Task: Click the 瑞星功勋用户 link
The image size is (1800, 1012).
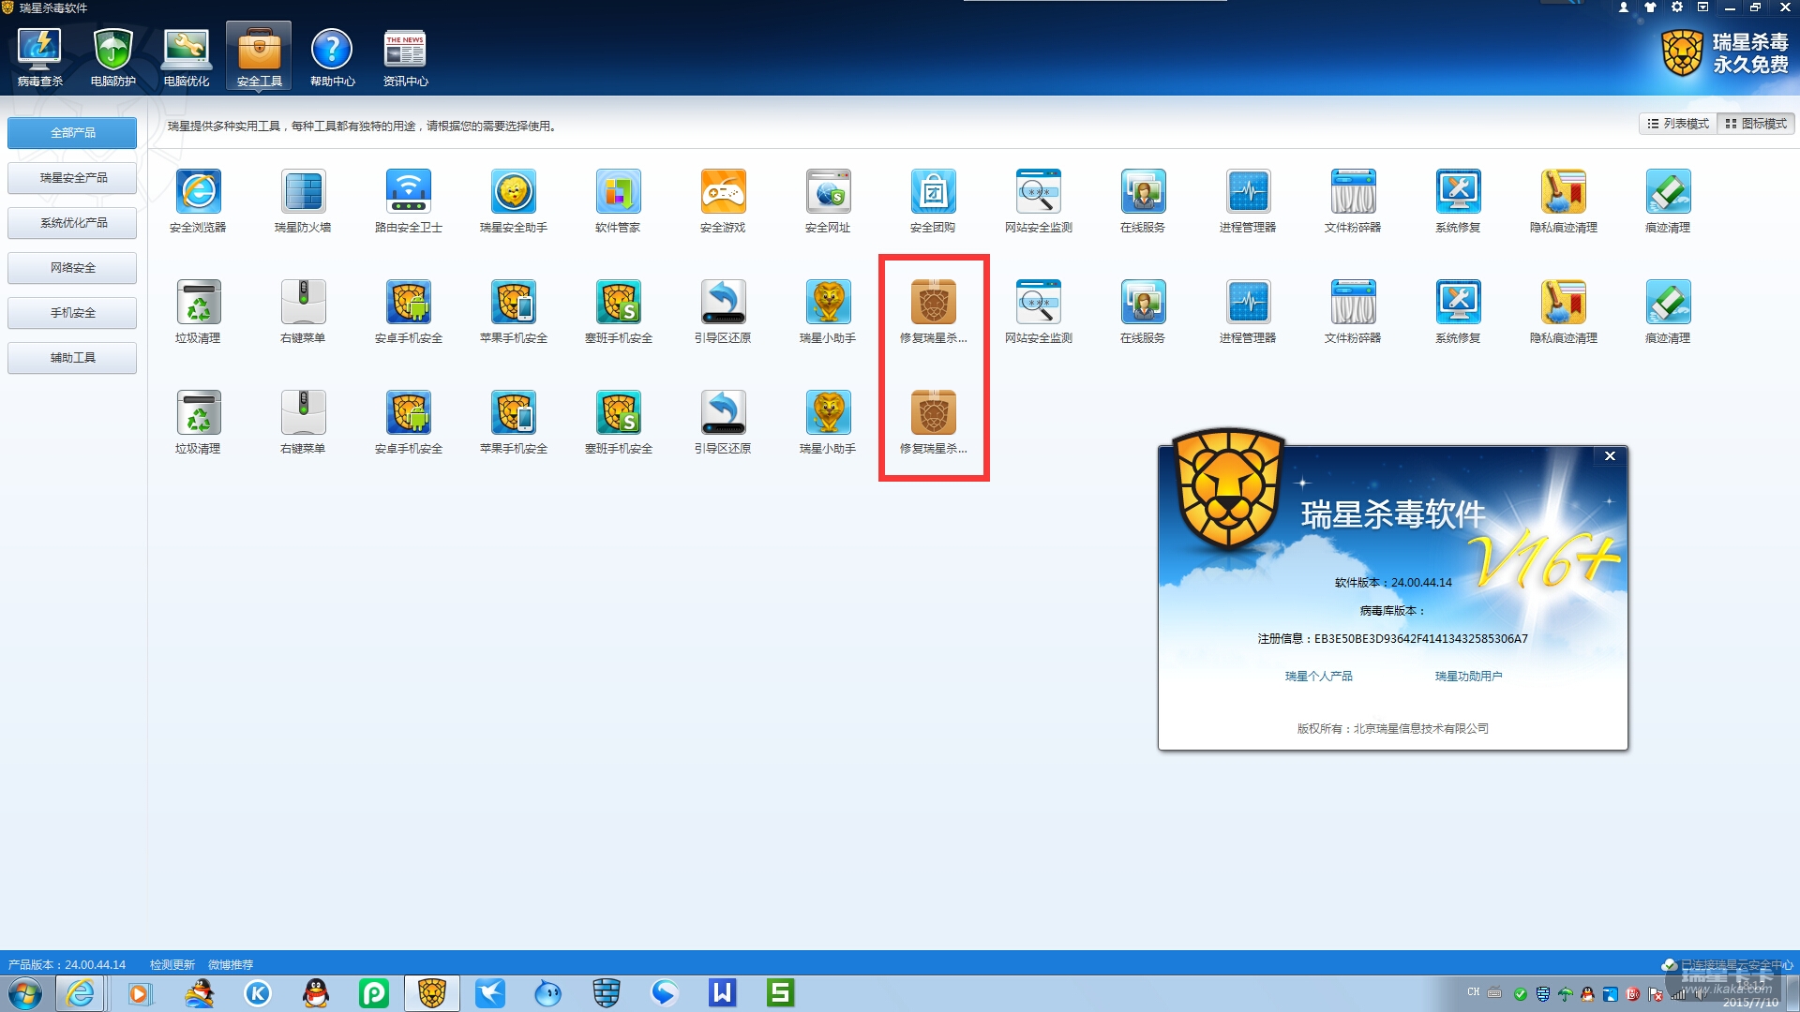Action: pyautogui.click(x=1468, y=677)
